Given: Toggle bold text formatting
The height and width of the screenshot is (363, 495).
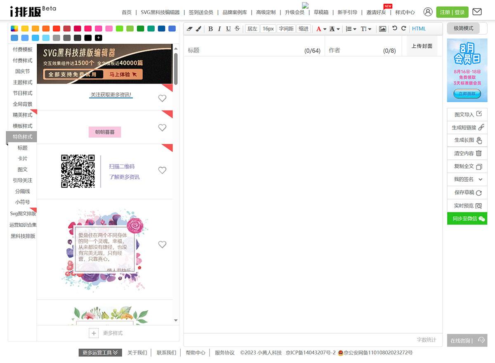Looking at the screenshot, I should click(210, 29).
